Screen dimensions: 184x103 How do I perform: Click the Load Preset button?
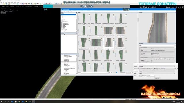point(157,78)
